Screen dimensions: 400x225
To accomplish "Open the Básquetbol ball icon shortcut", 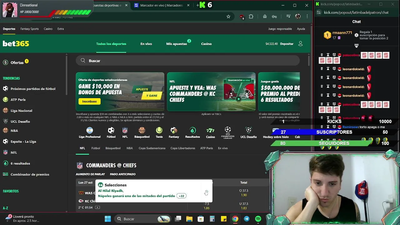I will click(142, 132).
